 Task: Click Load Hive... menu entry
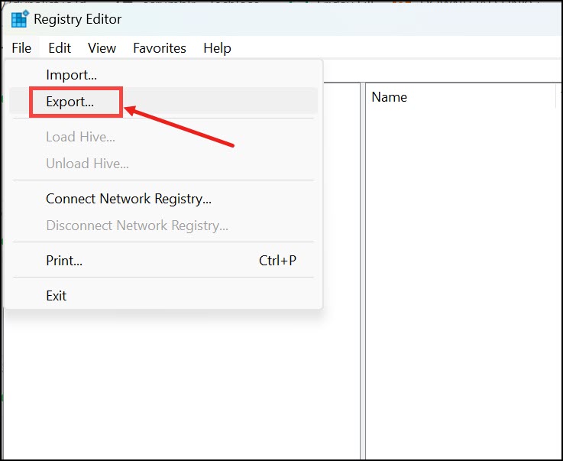[163, 137]
